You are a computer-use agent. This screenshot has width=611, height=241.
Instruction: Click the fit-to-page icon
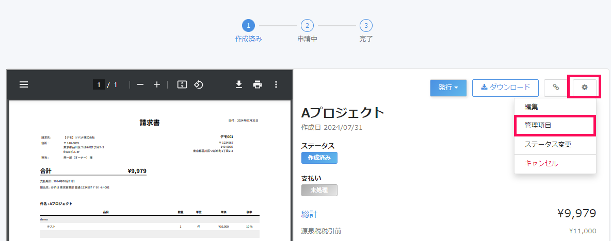pos(182,84)
